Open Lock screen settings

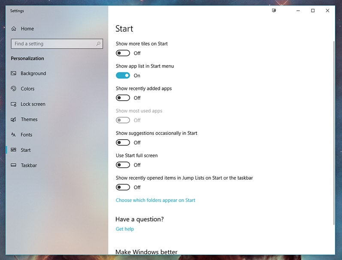click(x=57, y=104)
